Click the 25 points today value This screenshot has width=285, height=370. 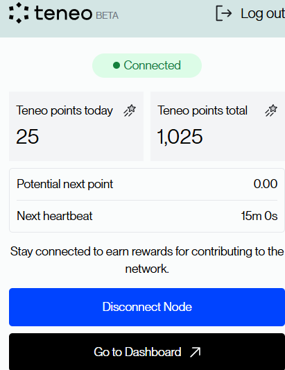(27, 136)
